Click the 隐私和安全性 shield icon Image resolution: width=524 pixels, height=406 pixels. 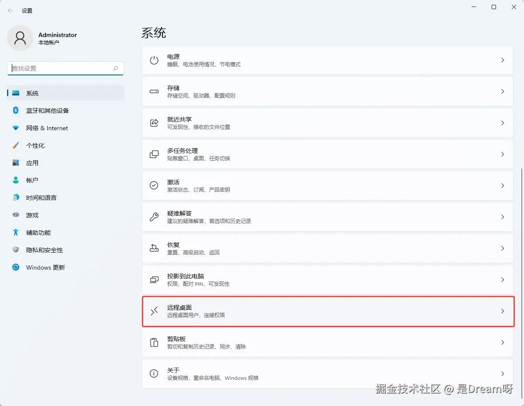(16, 250)
